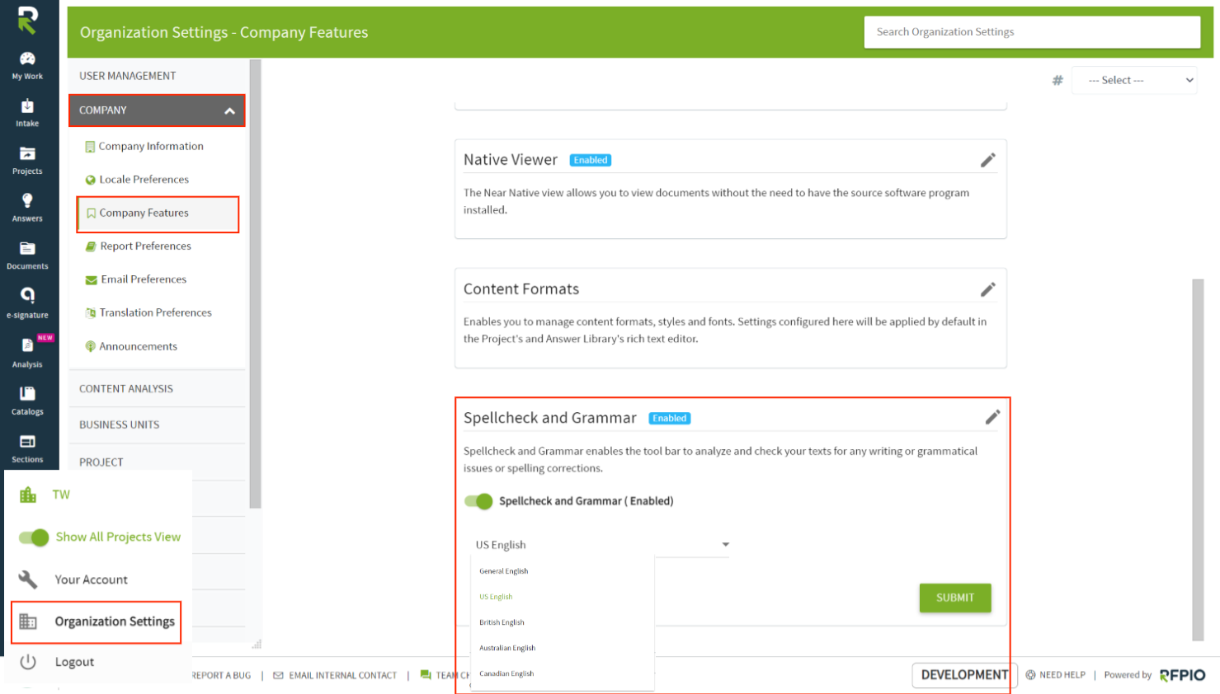Image resolution: width=1220 pixels, height=694 pixels.
Task: Click the 'Powered by' RFPIO footer logo
Action: click(1183, 676)
